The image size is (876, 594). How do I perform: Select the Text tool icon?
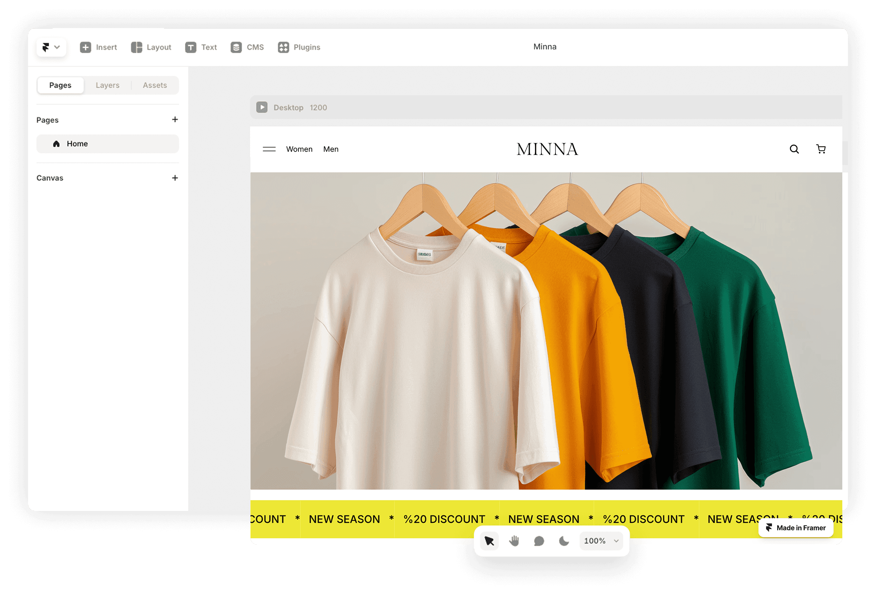pyautogui.click(x=191, y=47)
